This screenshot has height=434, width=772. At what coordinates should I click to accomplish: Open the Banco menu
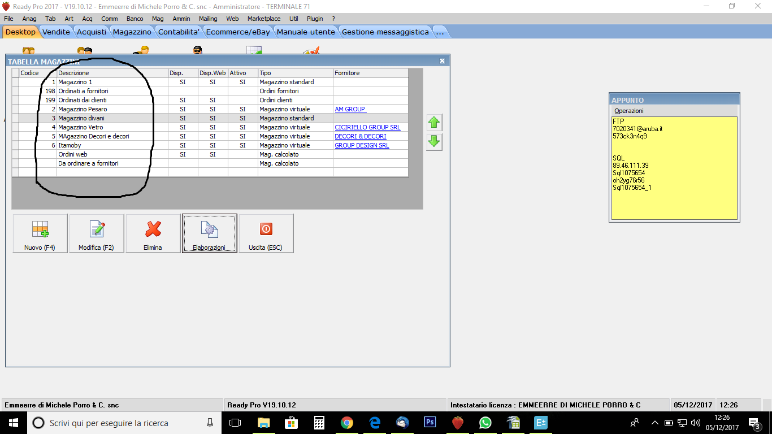135,19
